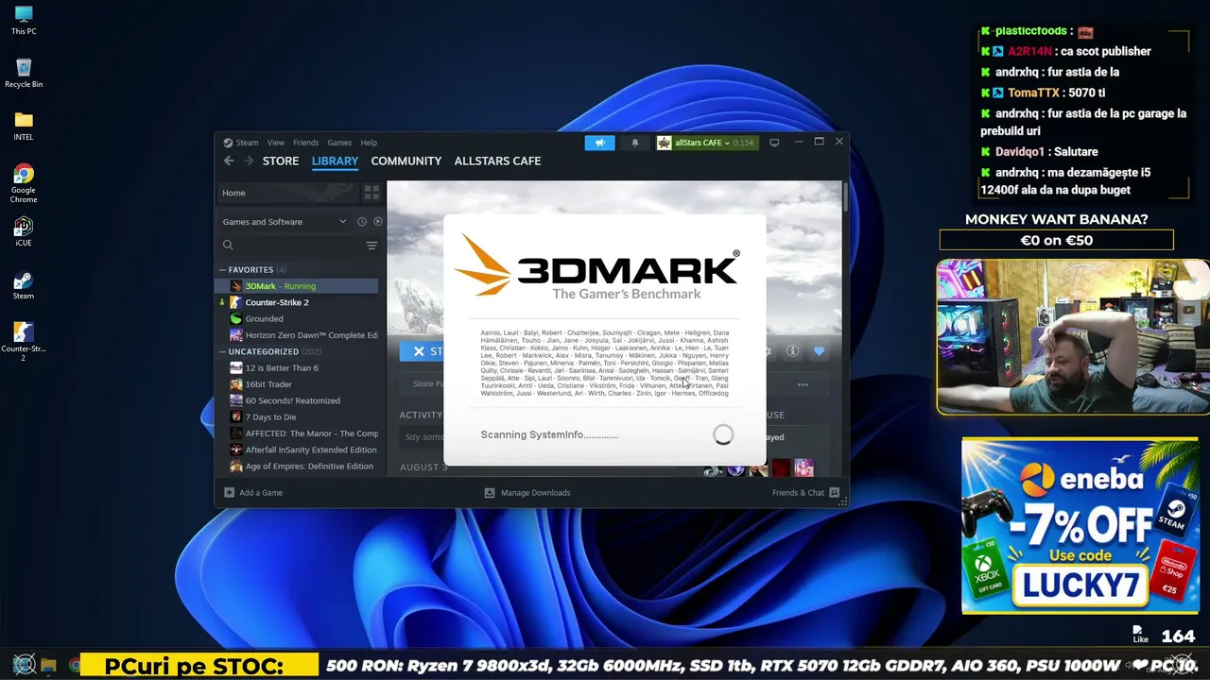The image size is (1210, 680).
Task: Open Games and Software filter dropdown
Action: point(285,222)
